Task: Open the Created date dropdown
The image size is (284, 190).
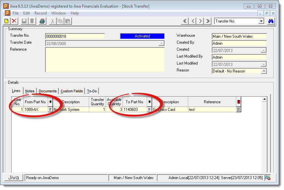Action: pyautogui.click(x=263, y=50)
